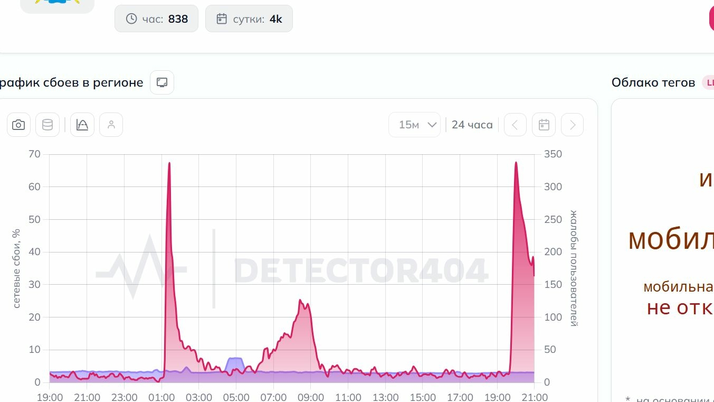Open fullscreen view of regional outage graph
Image resolution: width=714 pixels, height=402 pixels.
pyautogui.click(x=162, y=82)
